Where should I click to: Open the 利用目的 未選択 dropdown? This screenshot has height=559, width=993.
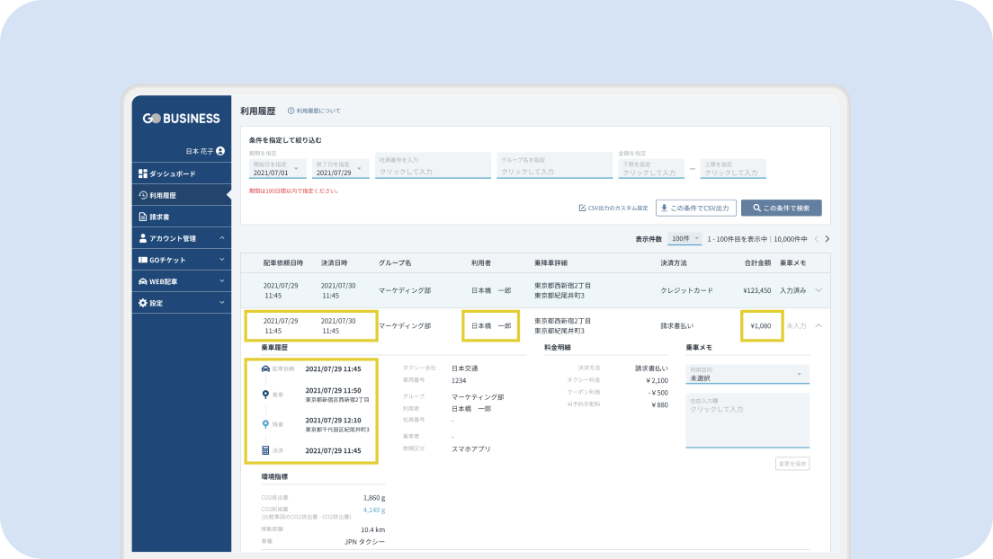pyautogui.click(x=747, y=376)
